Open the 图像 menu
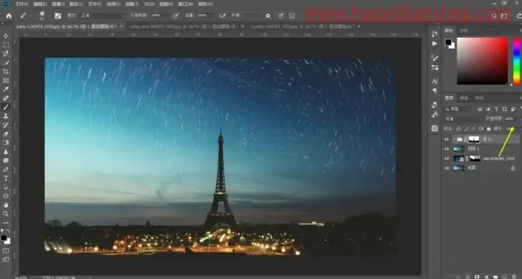Screen dimensions: 522x279 click(58, 4)
